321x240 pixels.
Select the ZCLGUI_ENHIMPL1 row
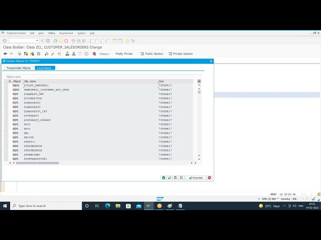(x=98, y=85)
